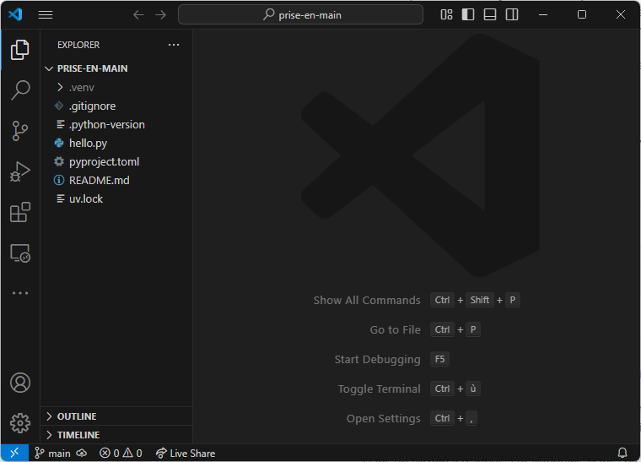Open the Remote Explorer view
641x462 pixels.
(20, 253)
